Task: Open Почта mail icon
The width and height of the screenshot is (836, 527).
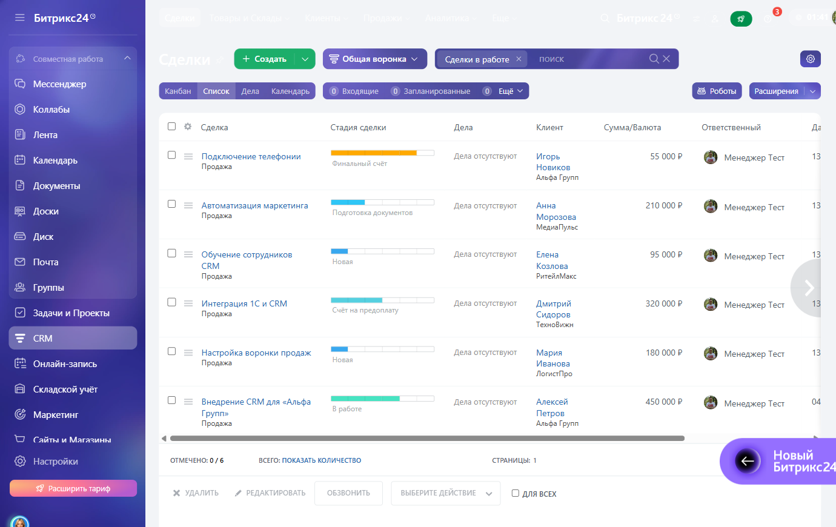Action: point(20,262)
